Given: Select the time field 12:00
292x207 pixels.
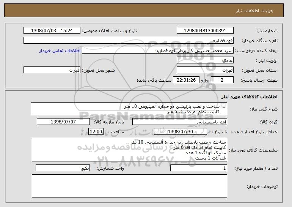Looking at the screenshot, I should 96,132.
